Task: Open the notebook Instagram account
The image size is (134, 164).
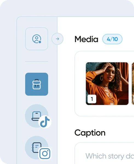Action: (x=37, y=148)
